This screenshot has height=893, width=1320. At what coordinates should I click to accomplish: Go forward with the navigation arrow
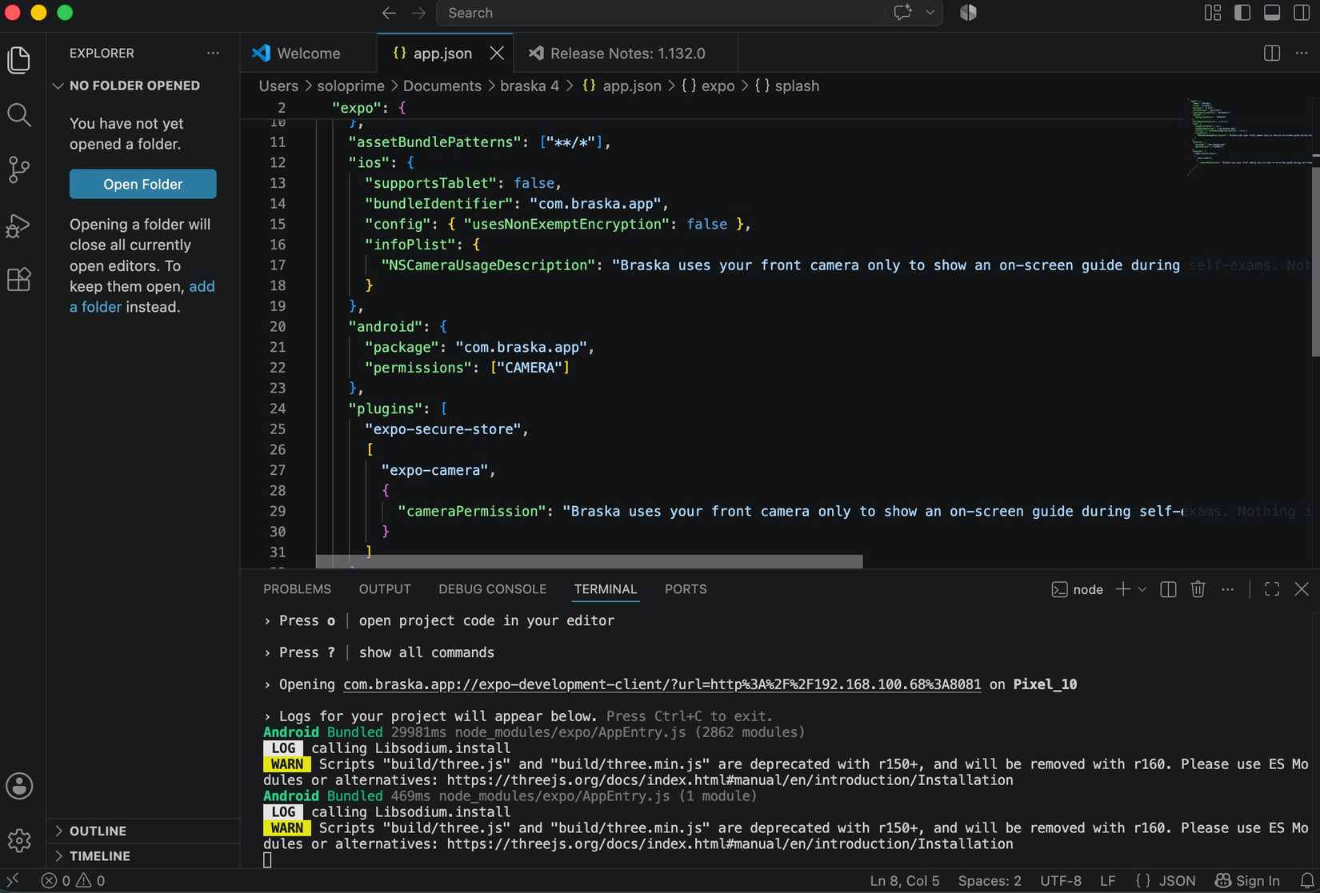point(418,13)
